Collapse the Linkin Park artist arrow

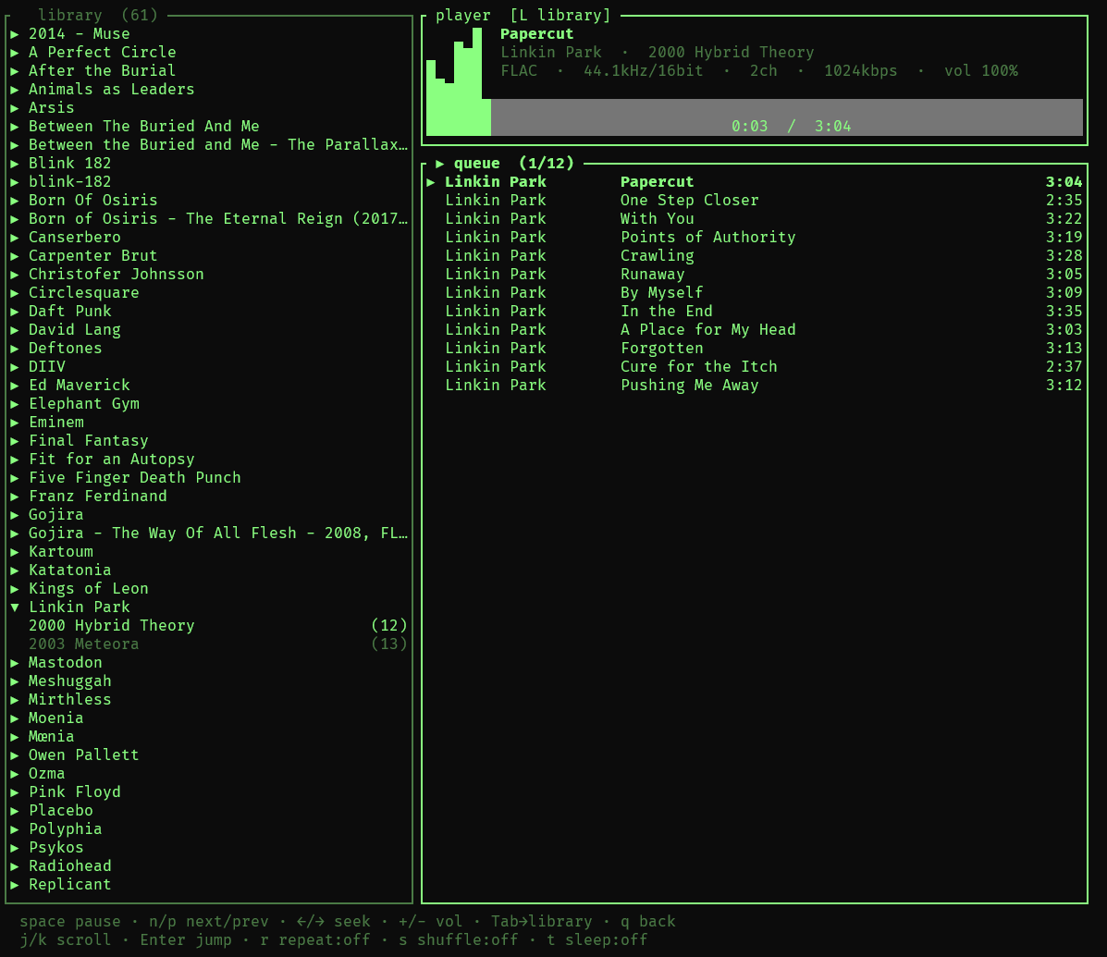(14, 607)
